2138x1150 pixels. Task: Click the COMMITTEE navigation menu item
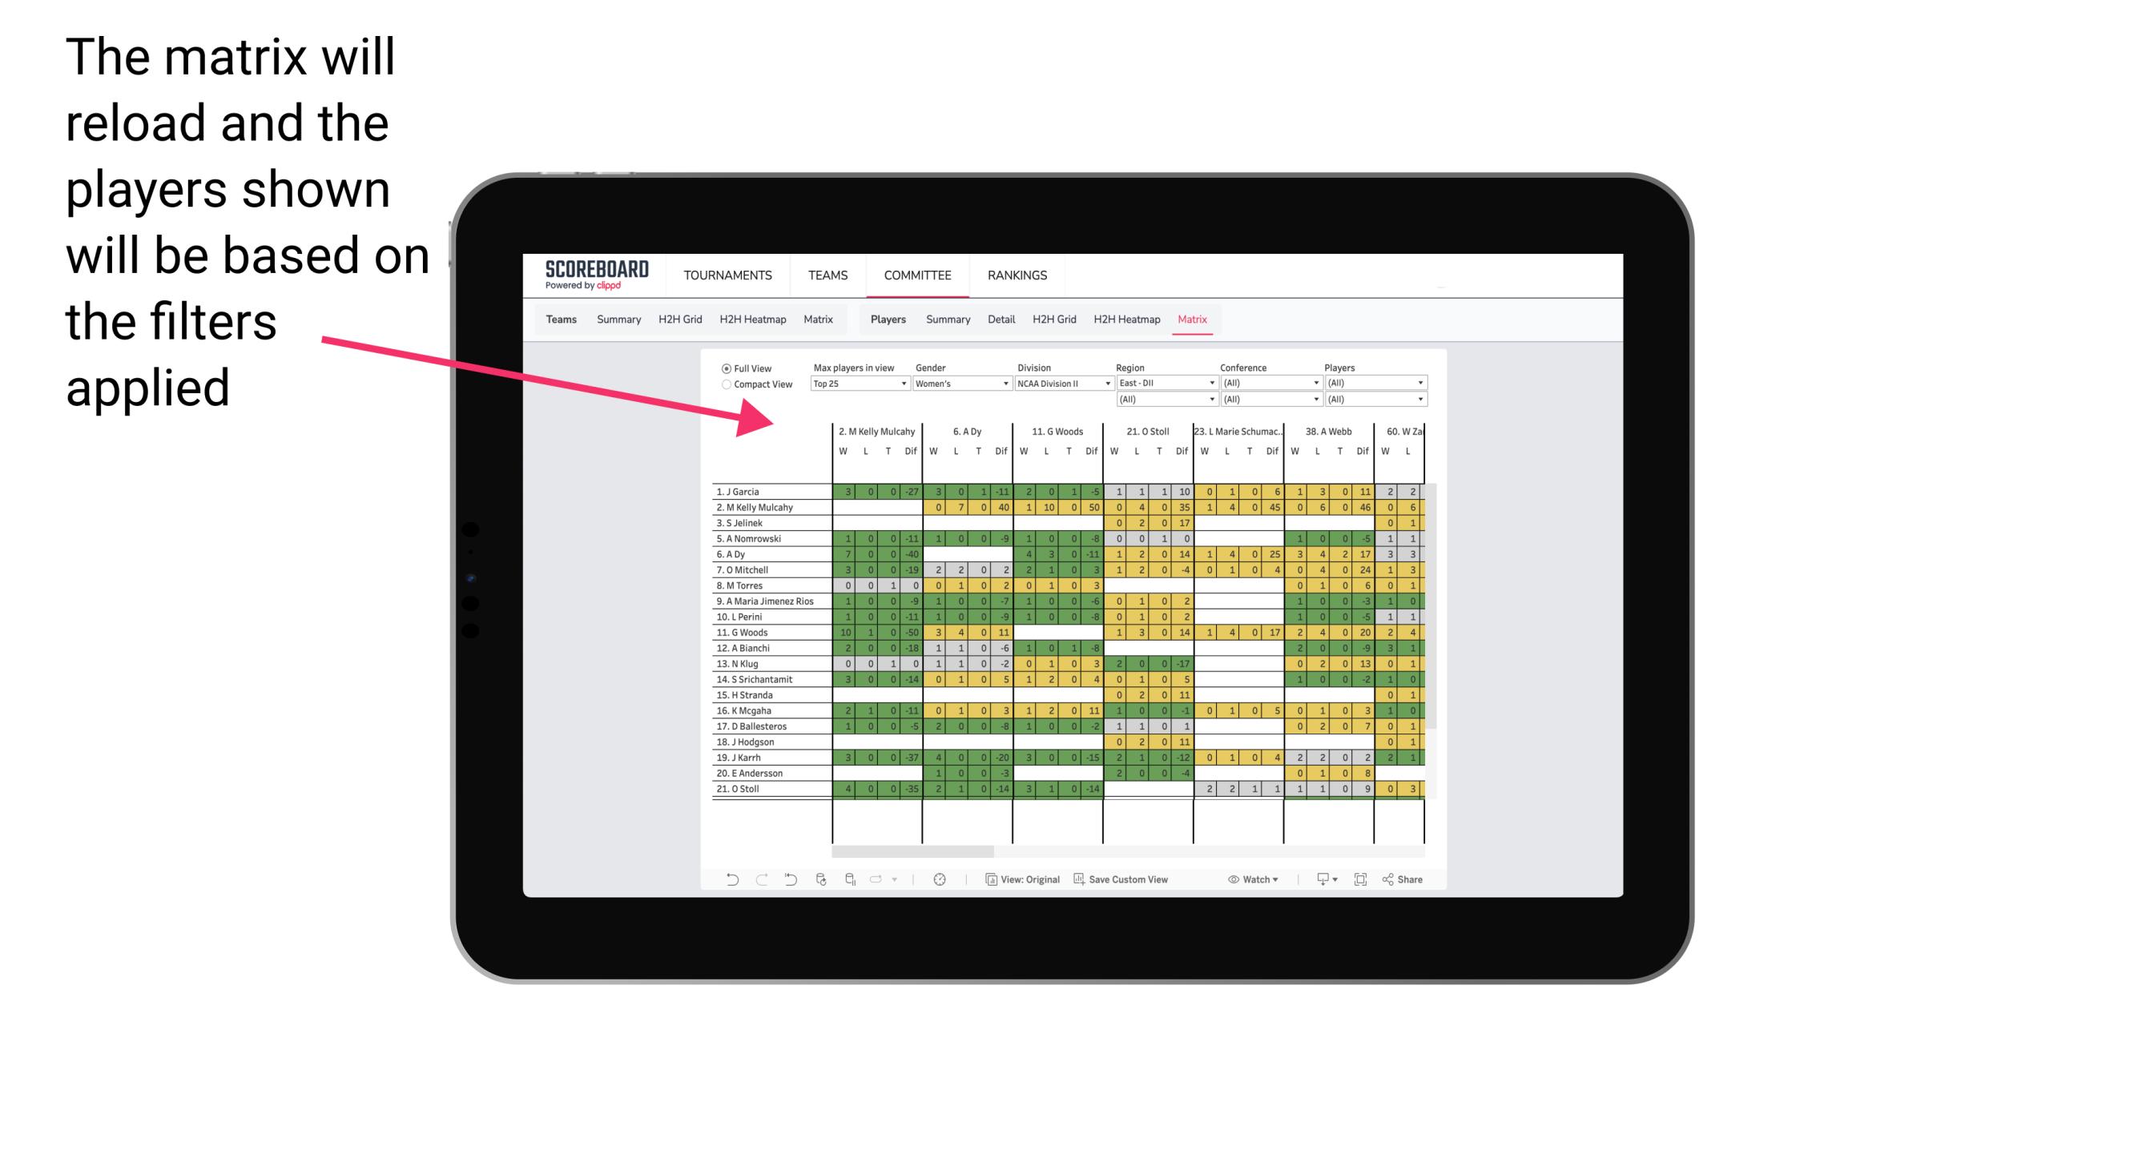916,275
